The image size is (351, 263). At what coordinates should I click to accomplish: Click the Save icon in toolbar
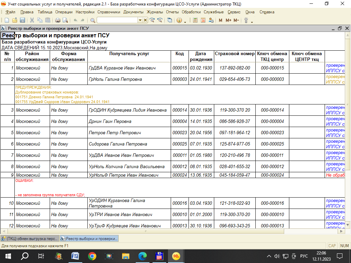22,20
